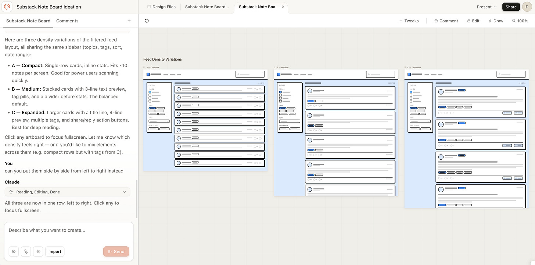The height and width of the screenshot is (265, 535).
Task: Close the active Substack Note Boa... tab
Action: [283, 7]
